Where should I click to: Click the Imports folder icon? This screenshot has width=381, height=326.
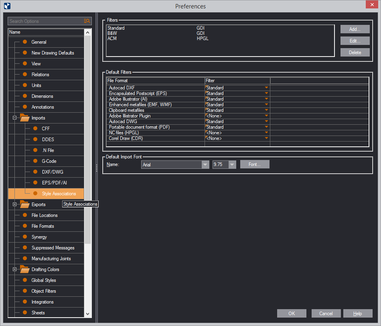click(24, 117)
